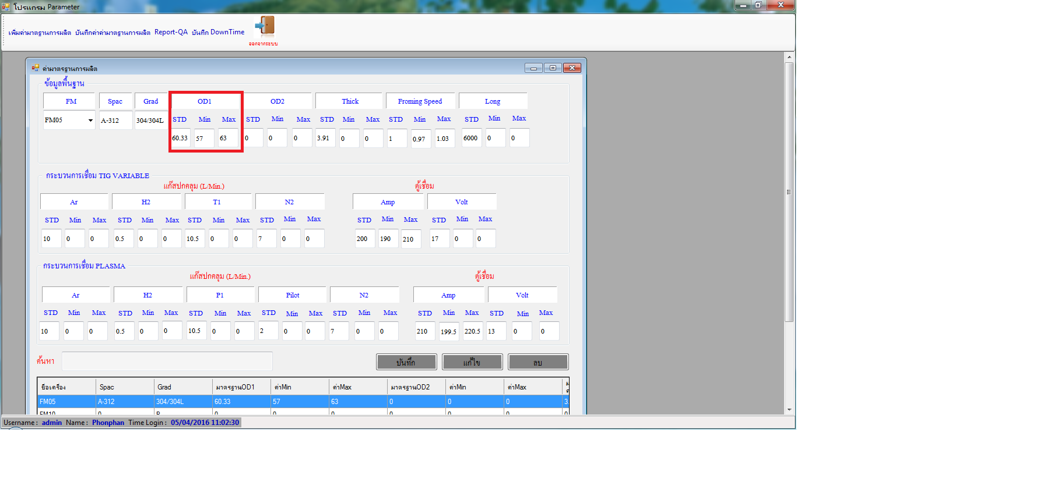
Task: Click main window scrollbar up arrow
Action: pos(789,57)
